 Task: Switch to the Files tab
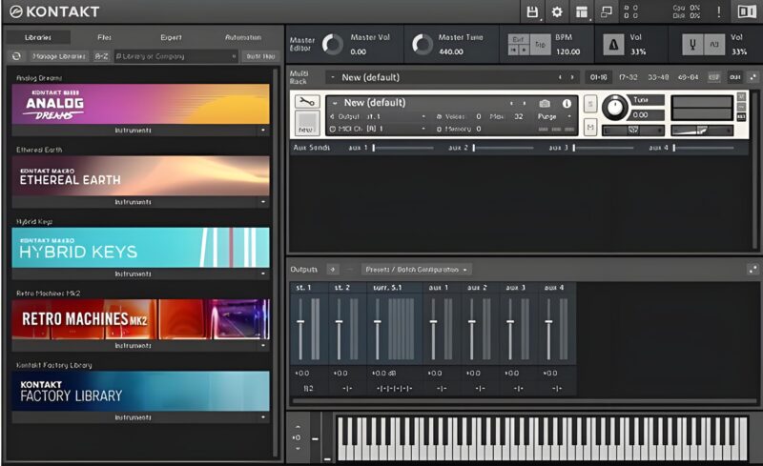(104, 37)
